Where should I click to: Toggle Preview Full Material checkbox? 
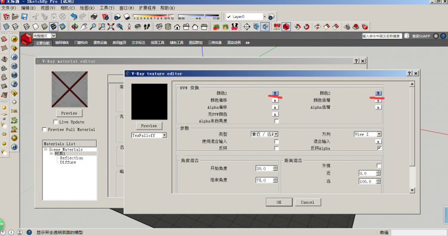click(x=44, y=130)
